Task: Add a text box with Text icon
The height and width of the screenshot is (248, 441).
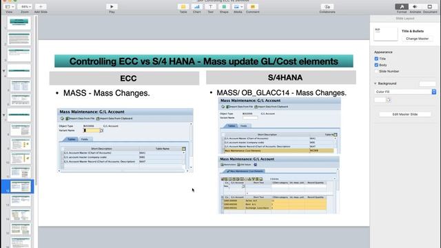Action: pyautogui.click(x=210, y=7)
